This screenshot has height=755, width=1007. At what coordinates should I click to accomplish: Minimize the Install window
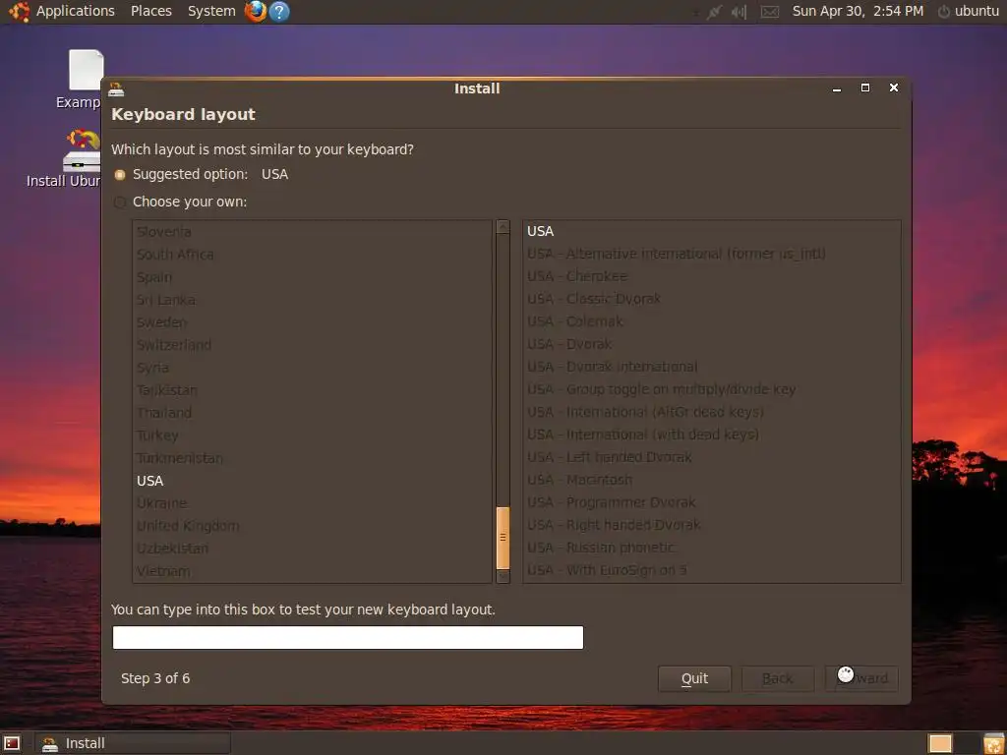tap(836, 88)
